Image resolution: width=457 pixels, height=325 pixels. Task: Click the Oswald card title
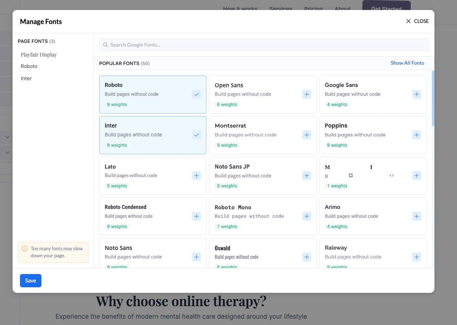coord(222,248)
